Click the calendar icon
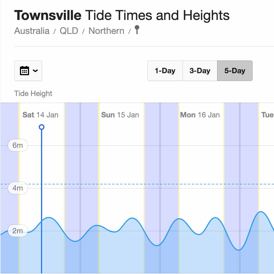 click(x=24, y=71)
